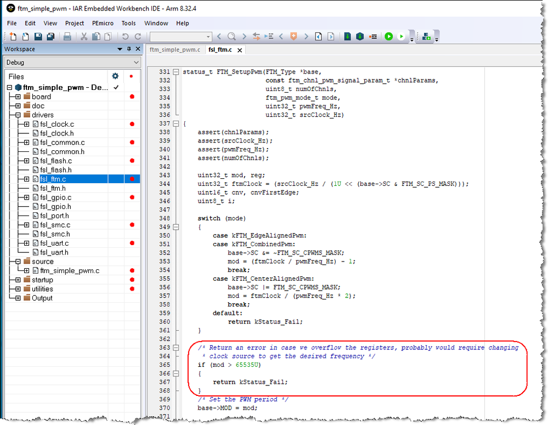Print the current file

tap(67, 36)
